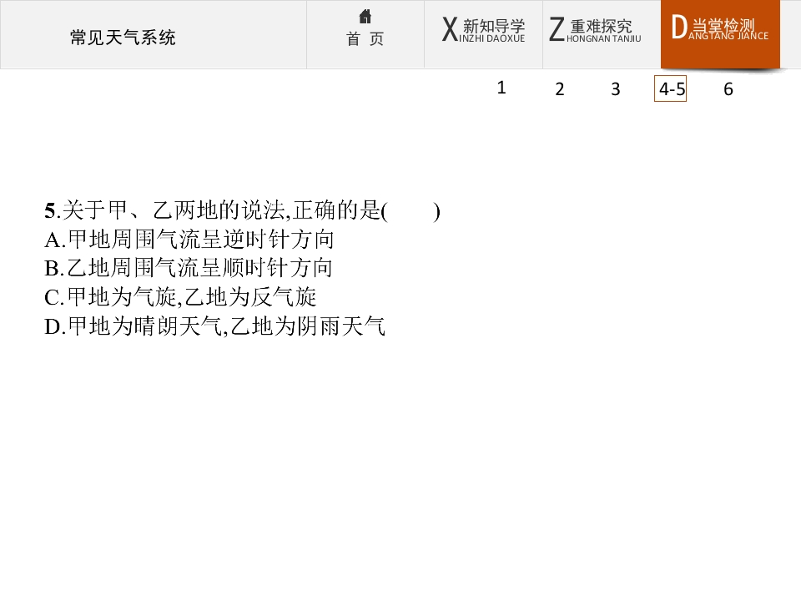801x601 pixels.
Task: Click the home icon above 首页
Action: coord(365,17)
